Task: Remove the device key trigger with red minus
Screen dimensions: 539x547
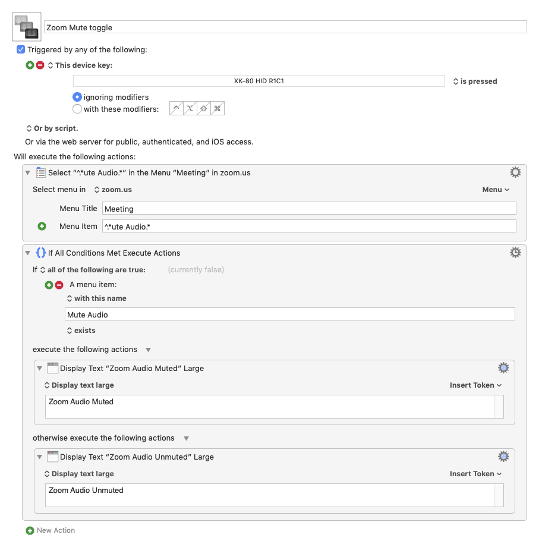Action: click(x=40, y=65)
